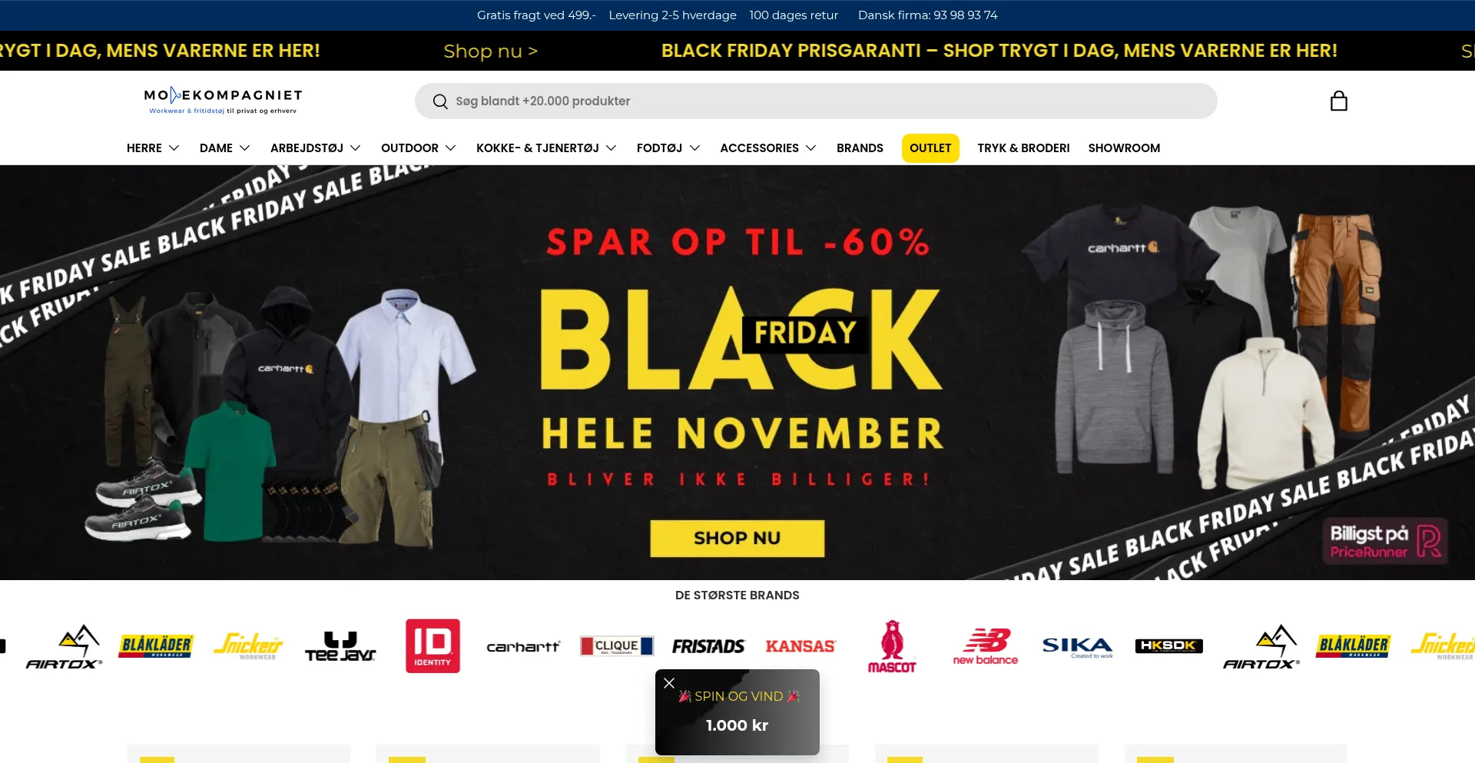Open the shopping bag cart icon
This screenshot has height=763, width=1475.
(1338, 101)
